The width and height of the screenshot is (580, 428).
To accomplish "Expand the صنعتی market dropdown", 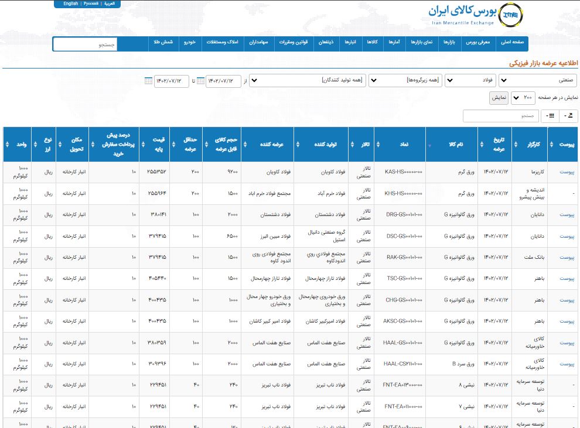I will click(538, 80).
